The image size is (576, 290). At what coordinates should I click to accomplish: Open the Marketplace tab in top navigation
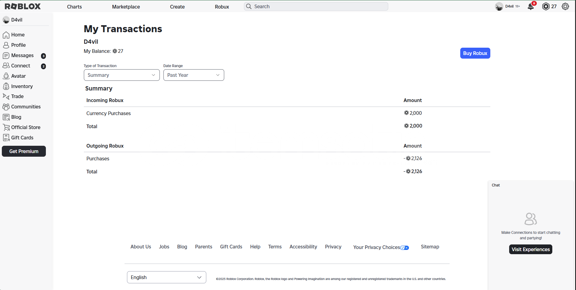point(126,7)
